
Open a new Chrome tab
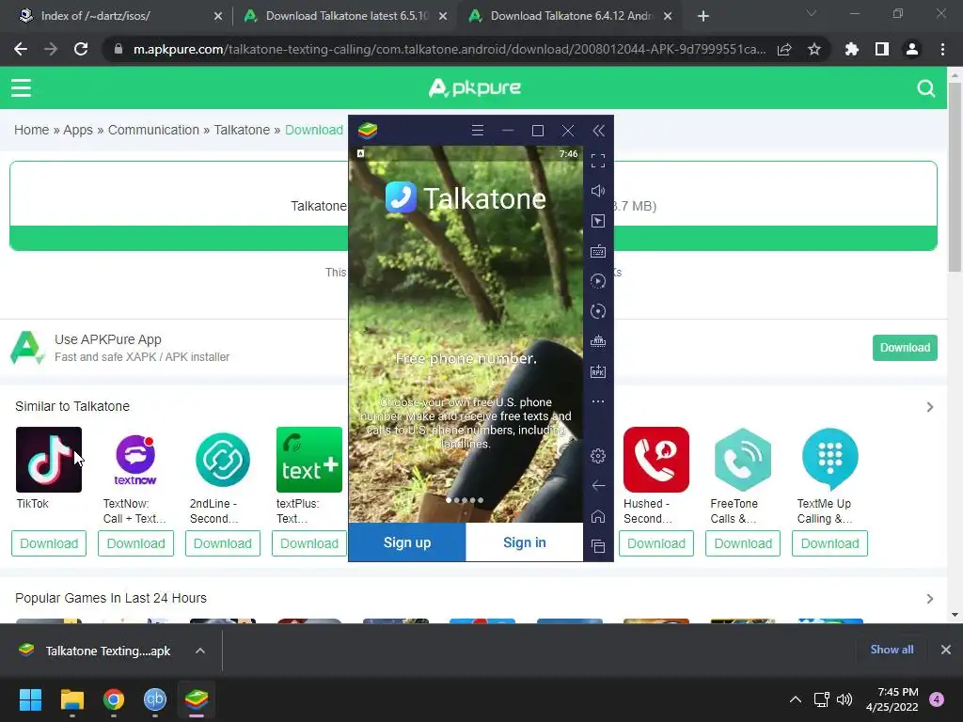click(x=703, y=16)
